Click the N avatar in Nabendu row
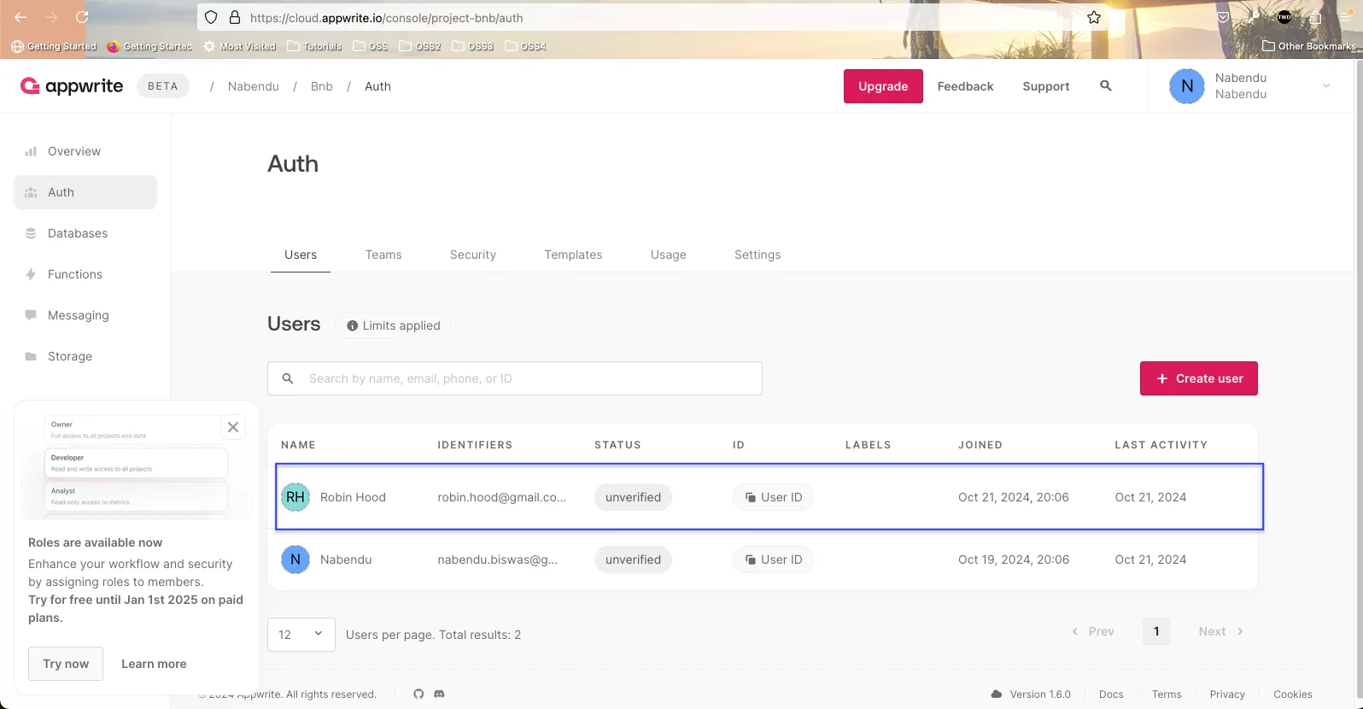This screenshot has width=1363, height=709. [x=295, y=560]
